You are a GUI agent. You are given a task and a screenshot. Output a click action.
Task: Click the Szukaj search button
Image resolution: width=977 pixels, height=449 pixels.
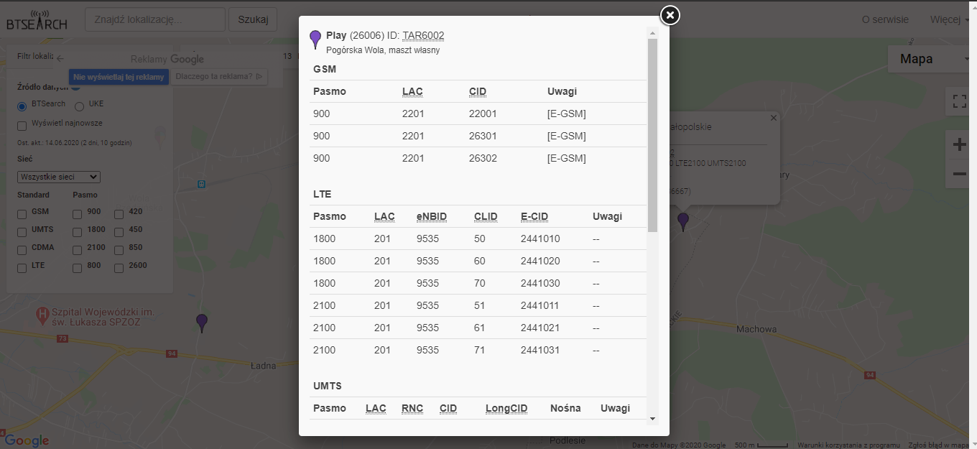(x=253, y=19)
